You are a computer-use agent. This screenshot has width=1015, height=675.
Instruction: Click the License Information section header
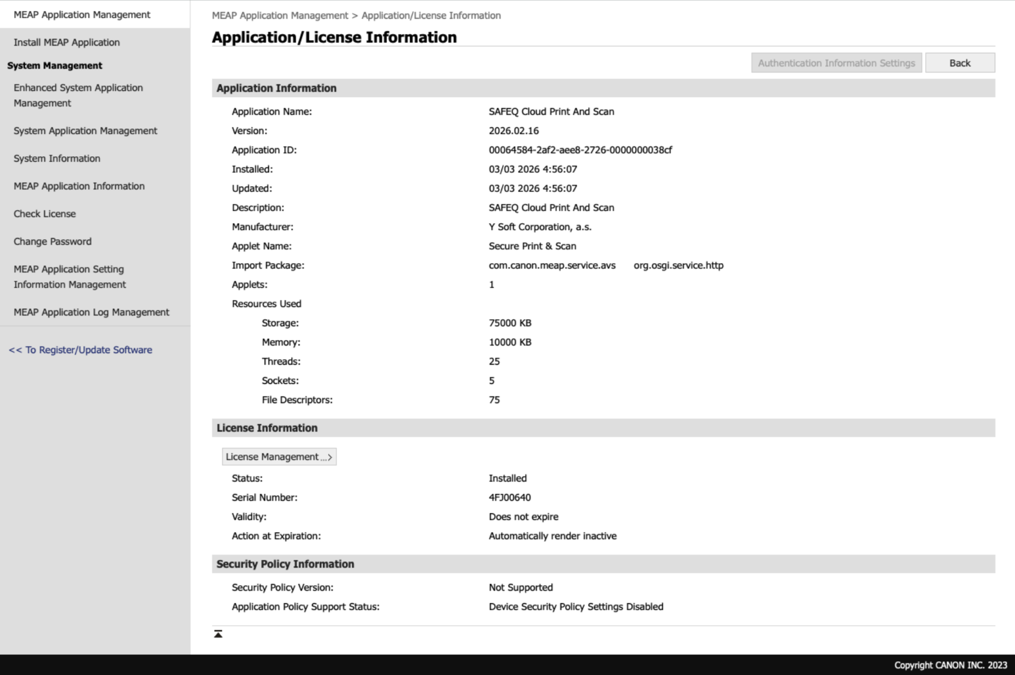pyautogui.click(x=603, y=428)
